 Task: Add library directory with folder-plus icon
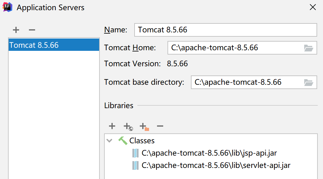[144, 126]
